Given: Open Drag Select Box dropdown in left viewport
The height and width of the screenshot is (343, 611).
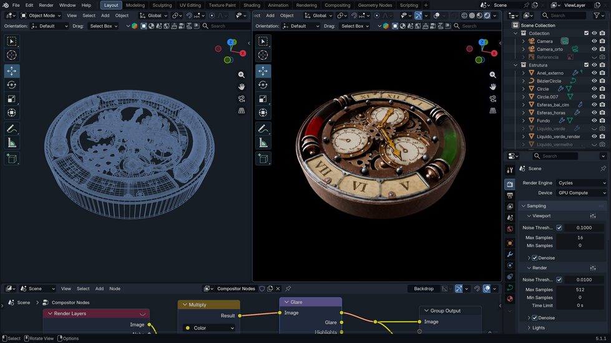Looking at the screenshot, I should (x=103, y=26).
